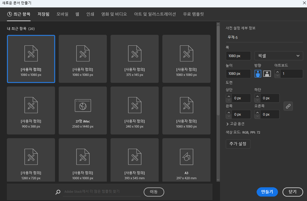Increase 하단 bleed with up arrow

tap(257, 96)
